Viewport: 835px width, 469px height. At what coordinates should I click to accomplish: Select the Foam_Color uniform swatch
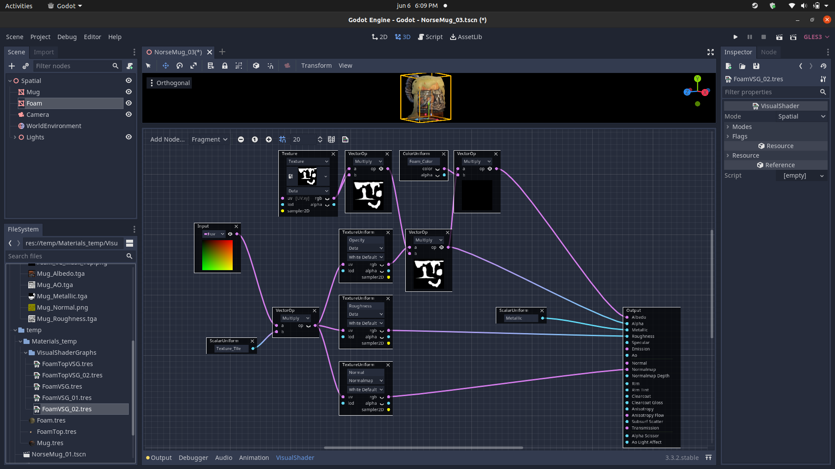click(422, 161)
